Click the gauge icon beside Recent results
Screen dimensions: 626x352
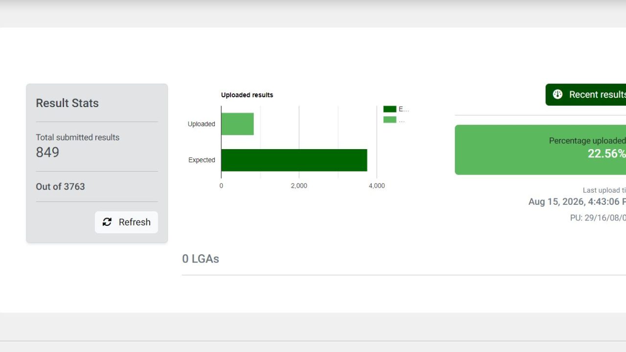click(558, 94)
